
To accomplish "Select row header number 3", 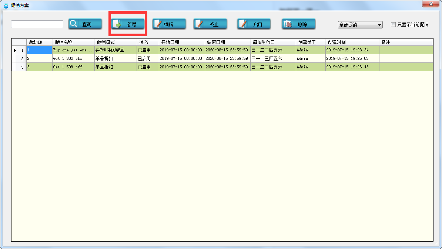I will pos(19,67).
